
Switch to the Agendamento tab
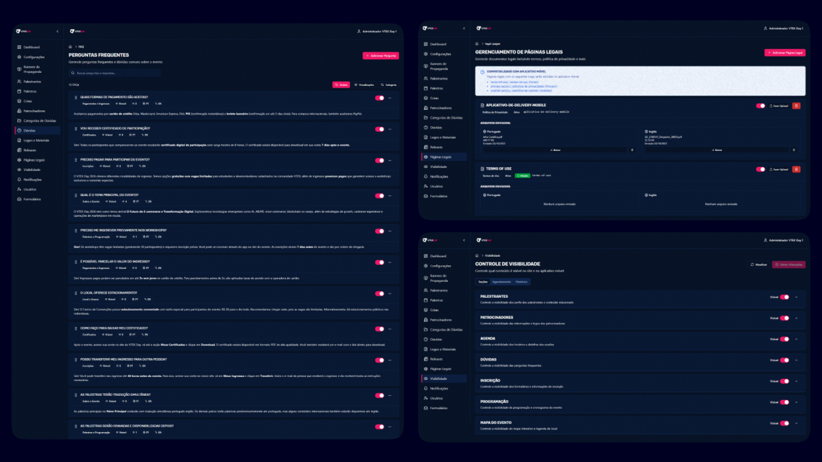point(501,282)
